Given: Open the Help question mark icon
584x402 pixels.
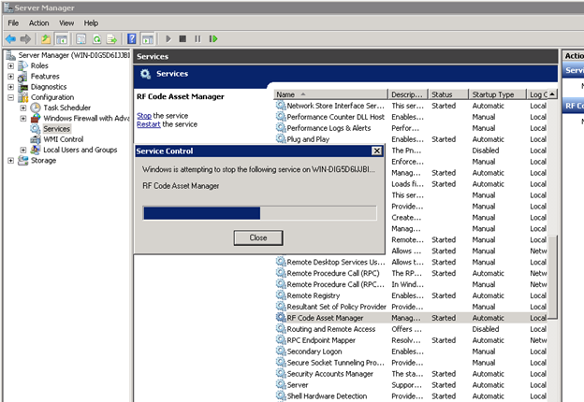Looking at the screenshot, I should 132,38.
